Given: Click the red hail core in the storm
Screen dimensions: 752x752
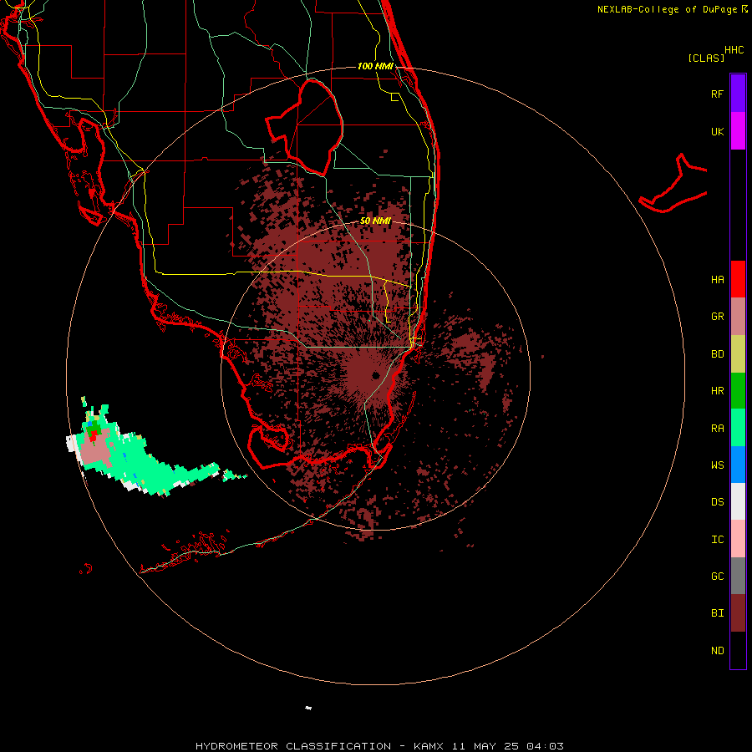Looking at the screenshot, I should pyautogui.click(x=93, y=436).
